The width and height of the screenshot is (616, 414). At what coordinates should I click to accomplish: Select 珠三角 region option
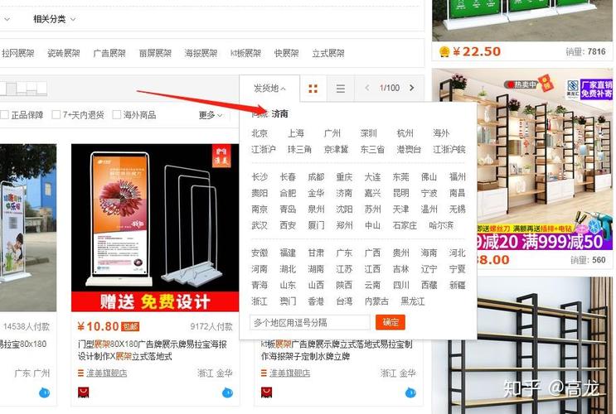[300, 150]
